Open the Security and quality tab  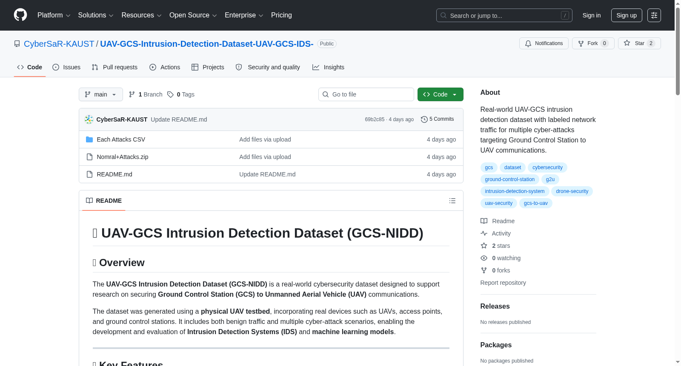click(x=268, y=67)
